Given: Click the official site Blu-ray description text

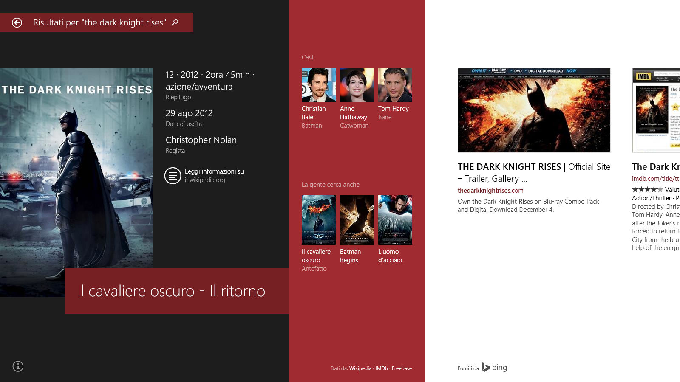Looking at the screenshot, I should coord(529,205).
